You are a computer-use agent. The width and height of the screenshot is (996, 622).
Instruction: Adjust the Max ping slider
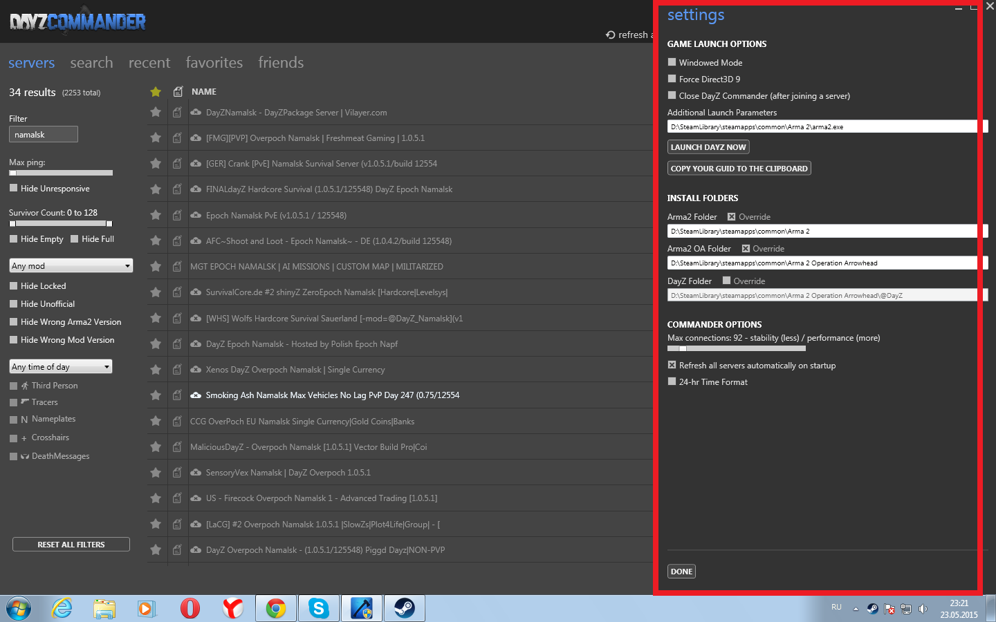click(x=61, y=173)
